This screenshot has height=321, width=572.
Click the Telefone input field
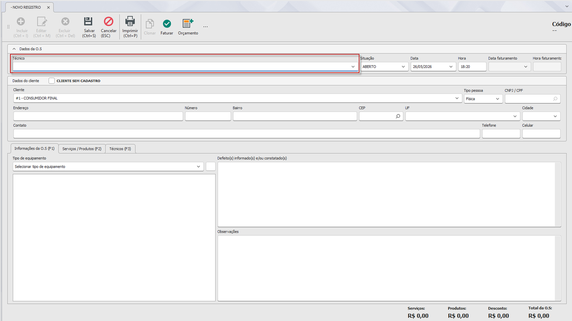coord(501,134)
